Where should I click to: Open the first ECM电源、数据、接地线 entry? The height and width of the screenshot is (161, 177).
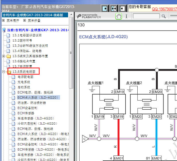tap(35, 93)
